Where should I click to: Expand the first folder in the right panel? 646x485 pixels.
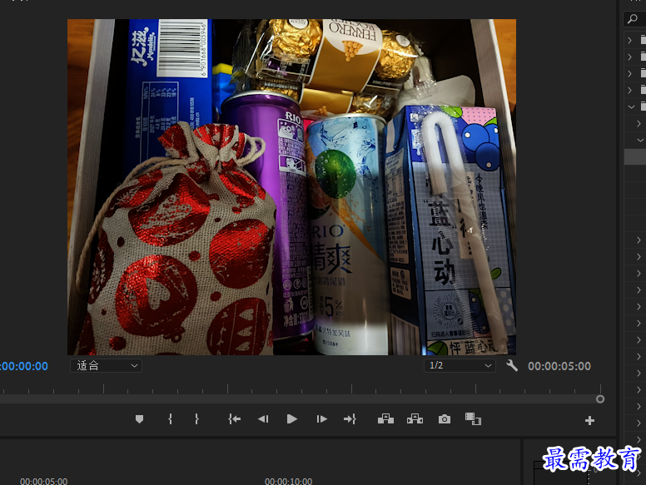(x=629, y=40)
